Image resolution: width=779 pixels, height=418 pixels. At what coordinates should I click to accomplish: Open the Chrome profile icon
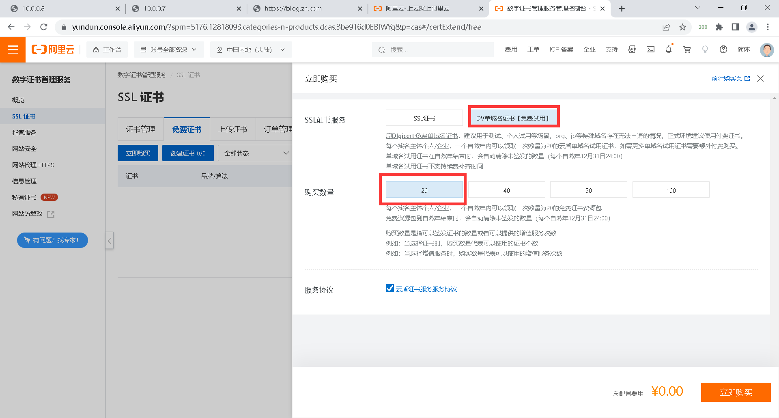pyautogui.click(x=752, y=27)
